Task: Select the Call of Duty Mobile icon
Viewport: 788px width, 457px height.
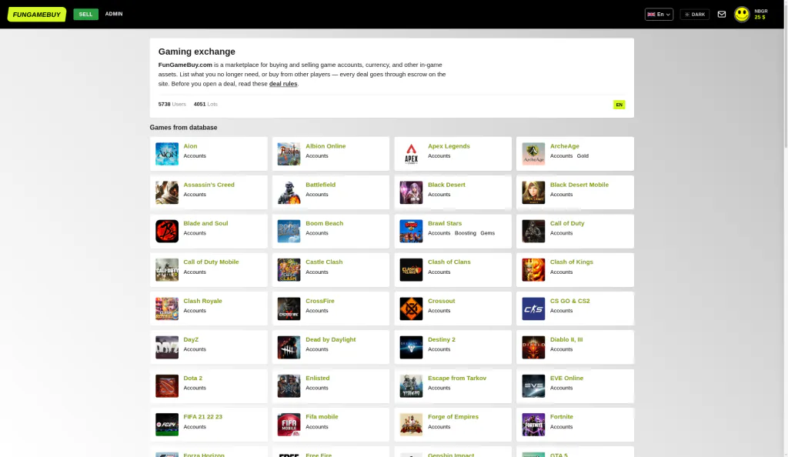Action: pos(167,270)
